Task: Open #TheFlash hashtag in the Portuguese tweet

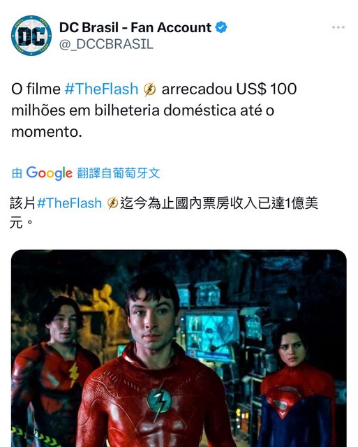Action: tap(101, 89)
